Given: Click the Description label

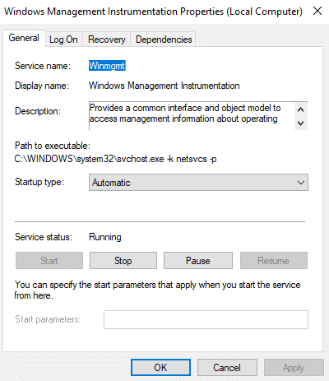Looking at the screenshot, I should click(38, 111).
